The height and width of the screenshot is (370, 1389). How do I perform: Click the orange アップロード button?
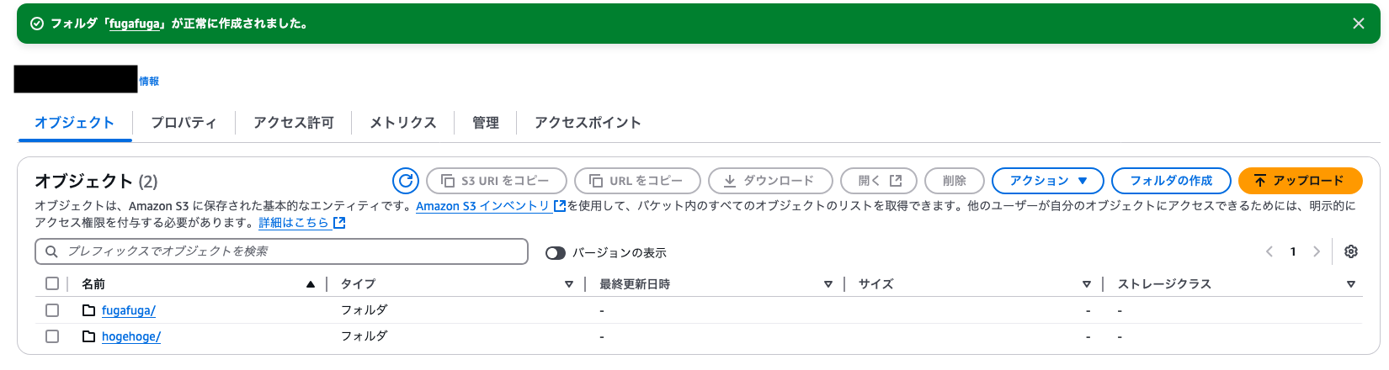click(x=1301, y=181)
